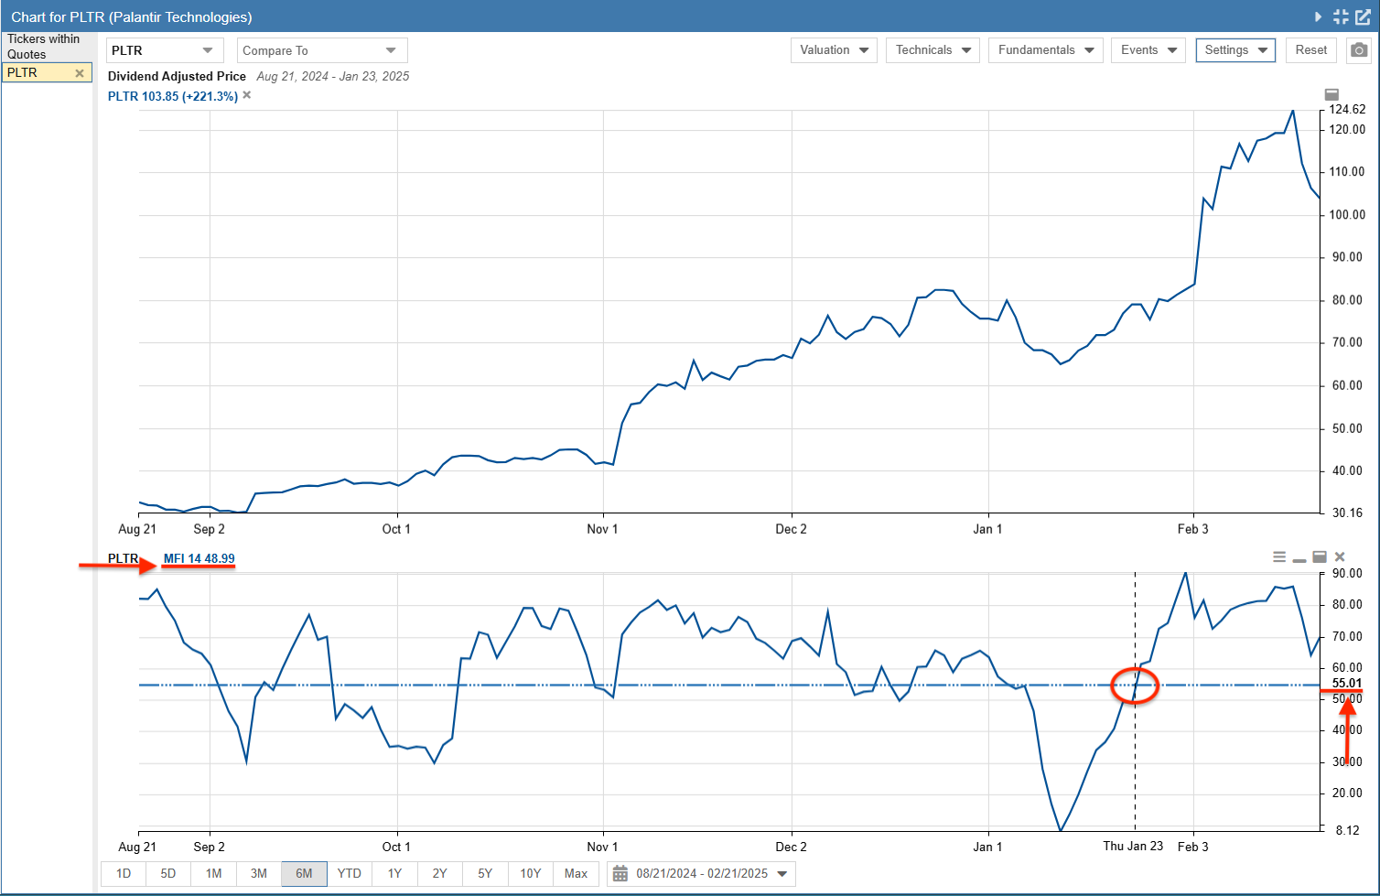Close the MFI indicator panel
This screenshot has width=1380, height=896.
(x=1340, y=556)
